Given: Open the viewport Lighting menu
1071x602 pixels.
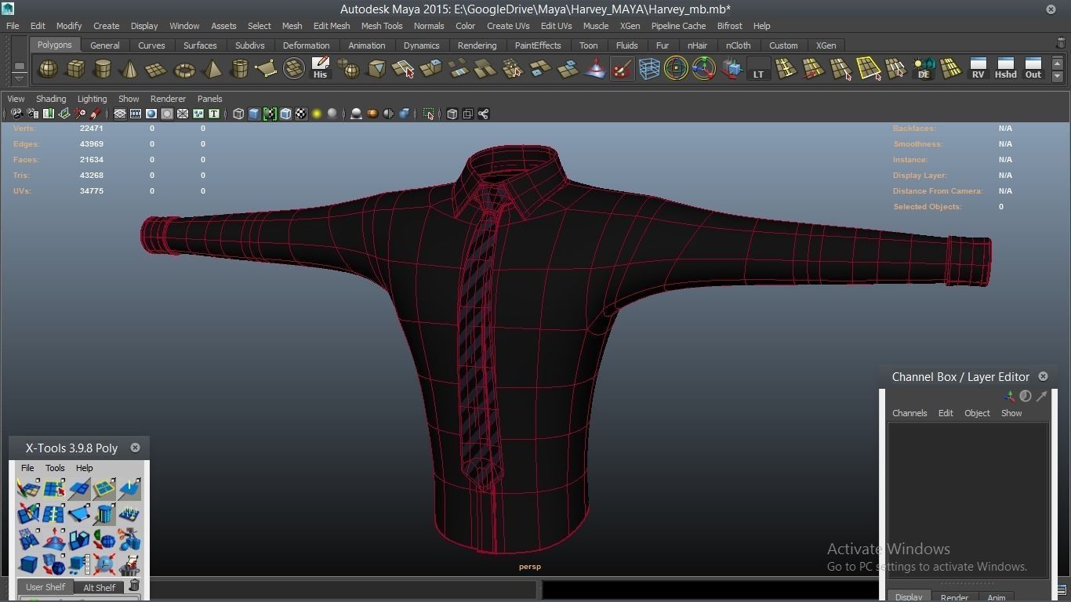Looking at the screenshot, I should tap(92, 99).
